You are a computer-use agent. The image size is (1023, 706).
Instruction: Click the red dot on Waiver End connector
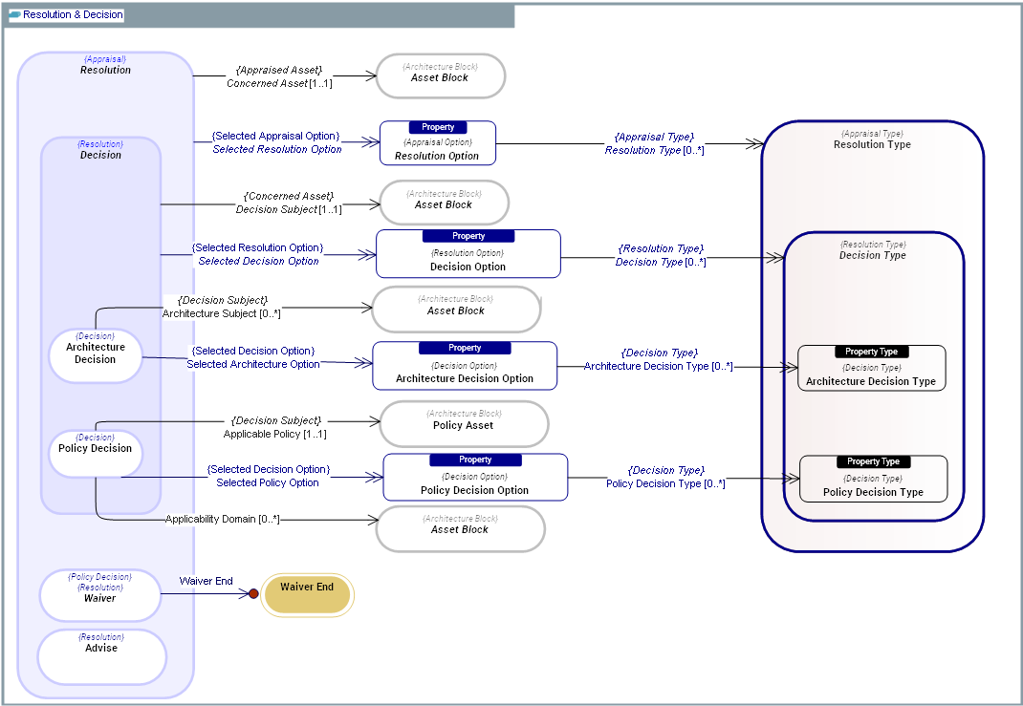(253, 593)
